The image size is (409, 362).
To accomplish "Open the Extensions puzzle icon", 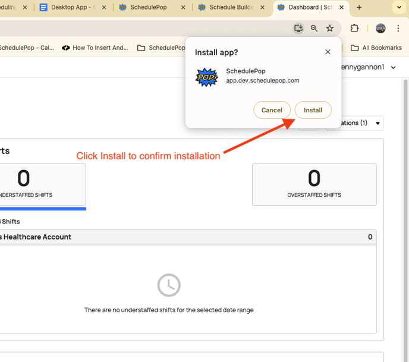I will [x=354, y=28].
